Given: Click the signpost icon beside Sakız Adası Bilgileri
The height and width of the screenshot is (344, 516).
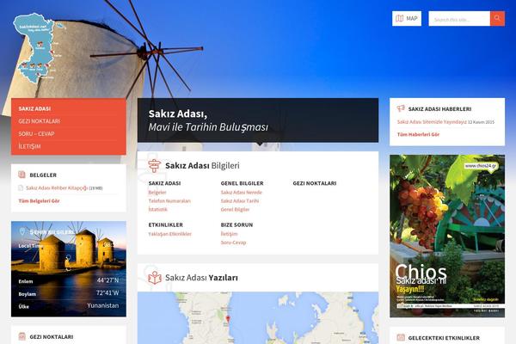Looking at the screenshot, I should click(154, 165).
